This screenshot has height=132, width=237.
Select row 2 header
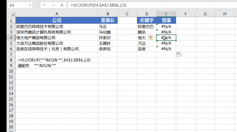pyautogui.click(x=11, y=26)
